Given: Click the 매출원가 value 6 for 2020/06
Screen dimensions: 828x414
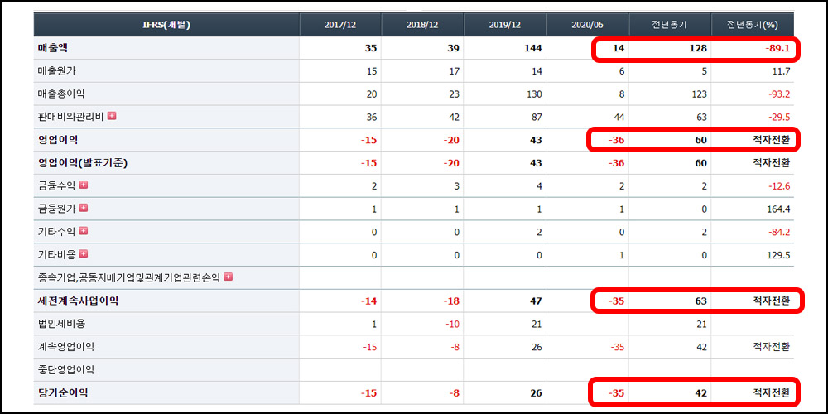Looking at the screenshot, I should pos(622,71).
